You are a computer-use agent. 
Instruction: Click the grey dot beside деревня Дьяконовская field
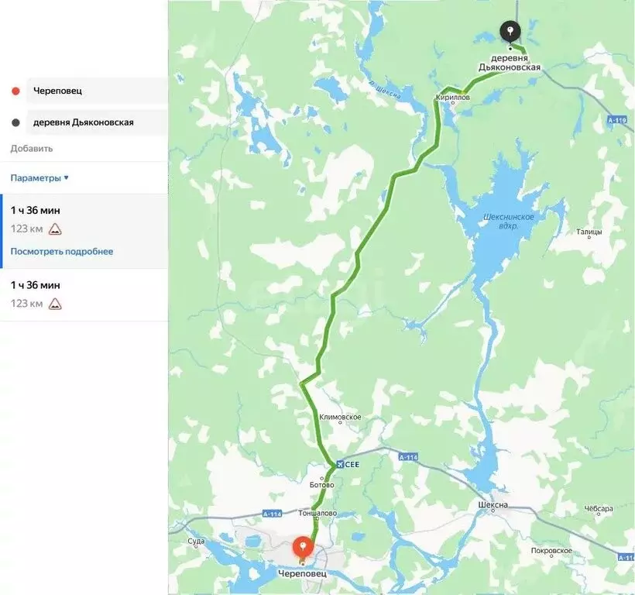[15, 122]
